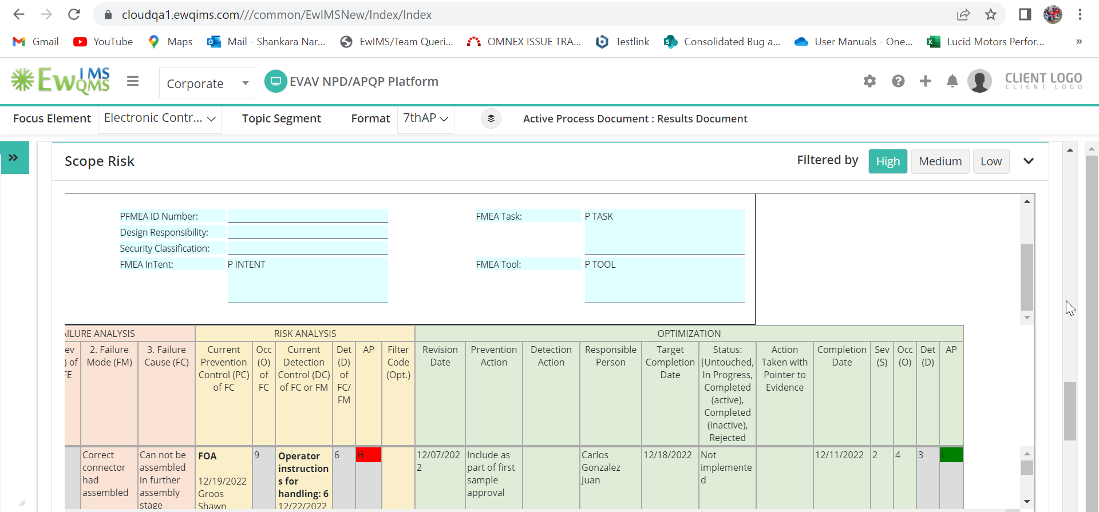The image size is (1099, 512).
Task: Click the form area scroll up arrow
Action: (1027, 201)
